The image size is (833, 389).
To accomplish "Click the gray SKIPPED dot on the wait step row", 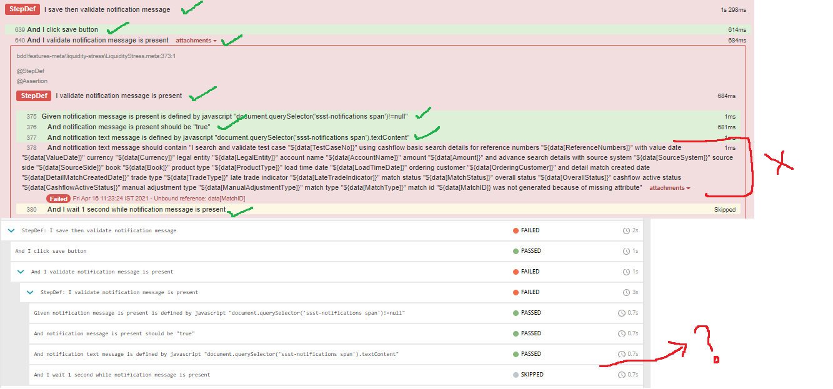I will 517,375.
